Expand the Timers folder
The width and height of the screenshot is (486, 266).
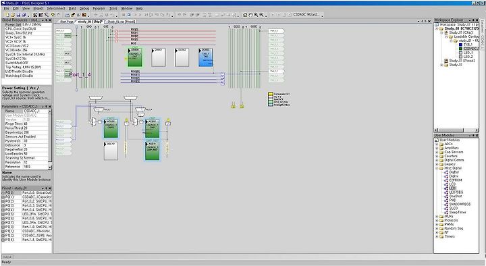tap(437, 236)
